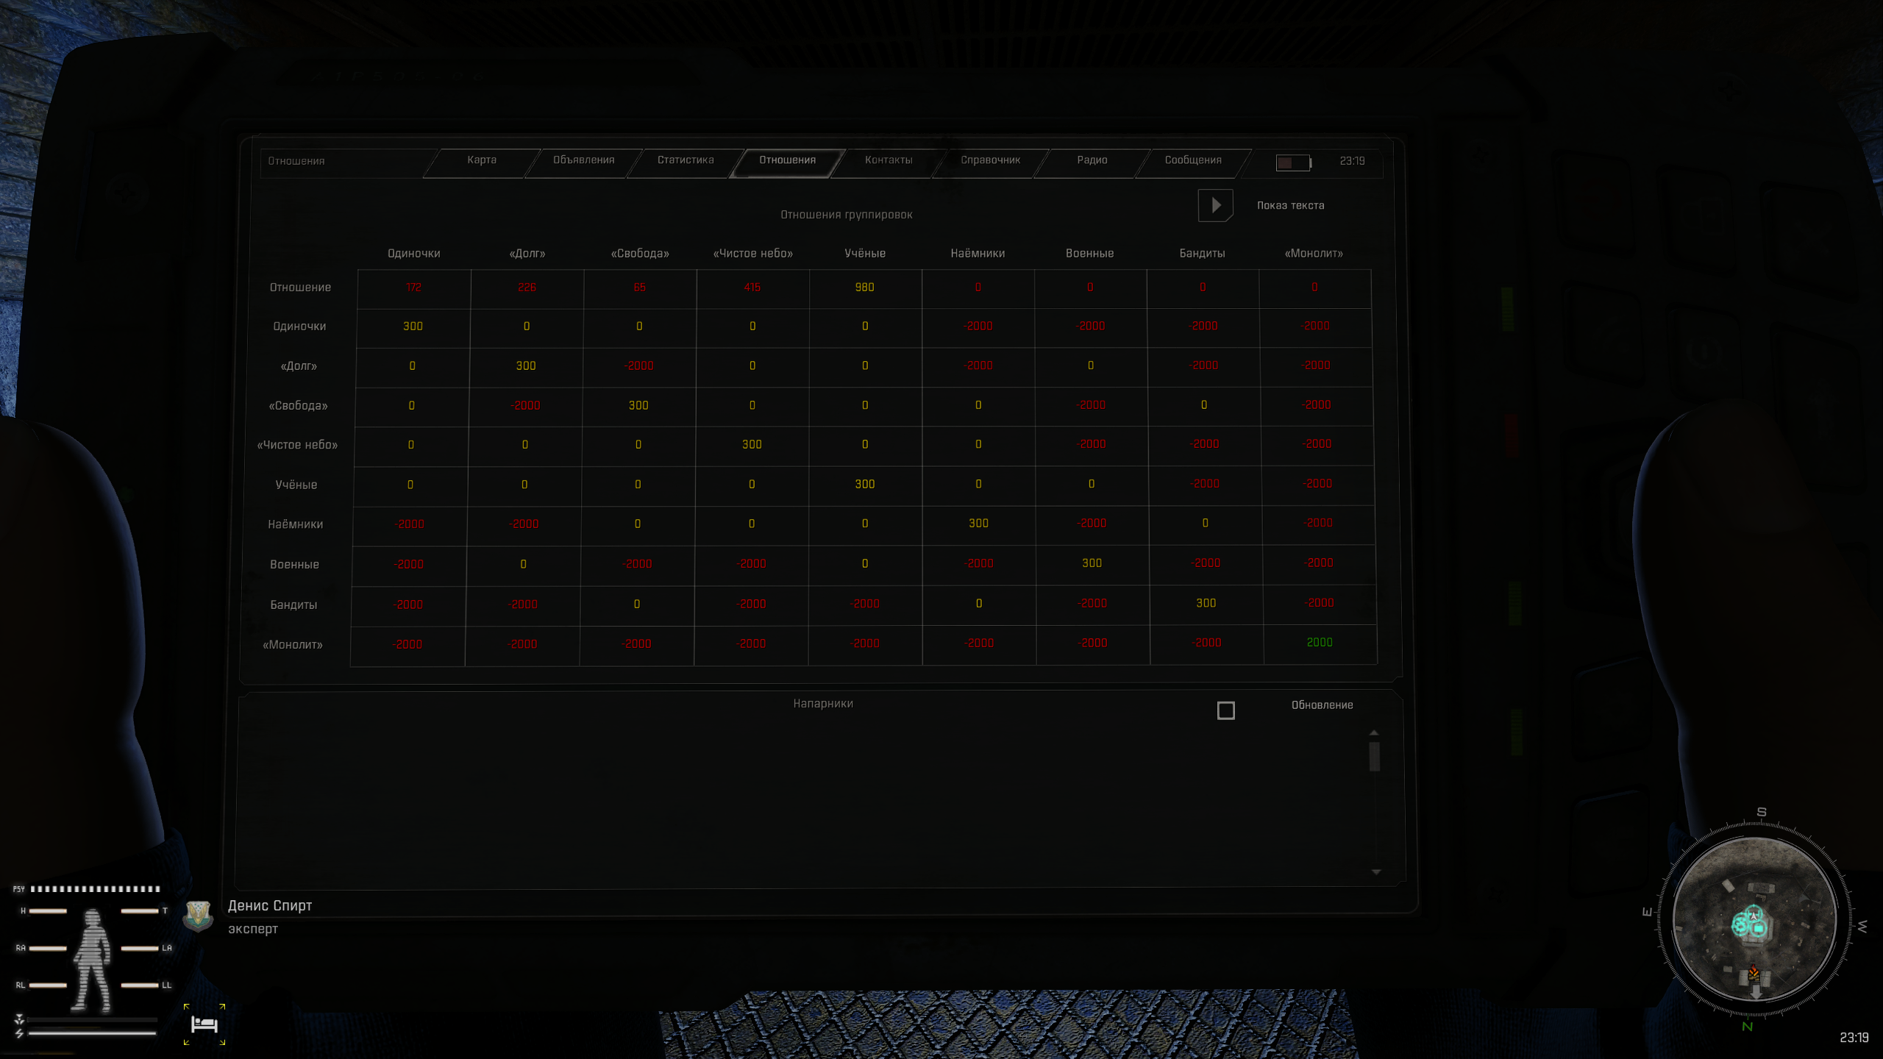
Task: Click the sleep bed icon
Action: 204,1024
